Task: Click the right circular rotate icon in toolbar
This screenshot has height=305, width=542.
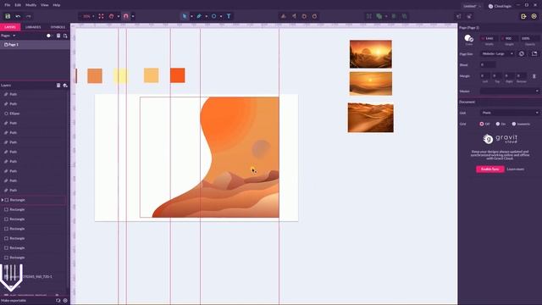Action: [x=314, y=16]
